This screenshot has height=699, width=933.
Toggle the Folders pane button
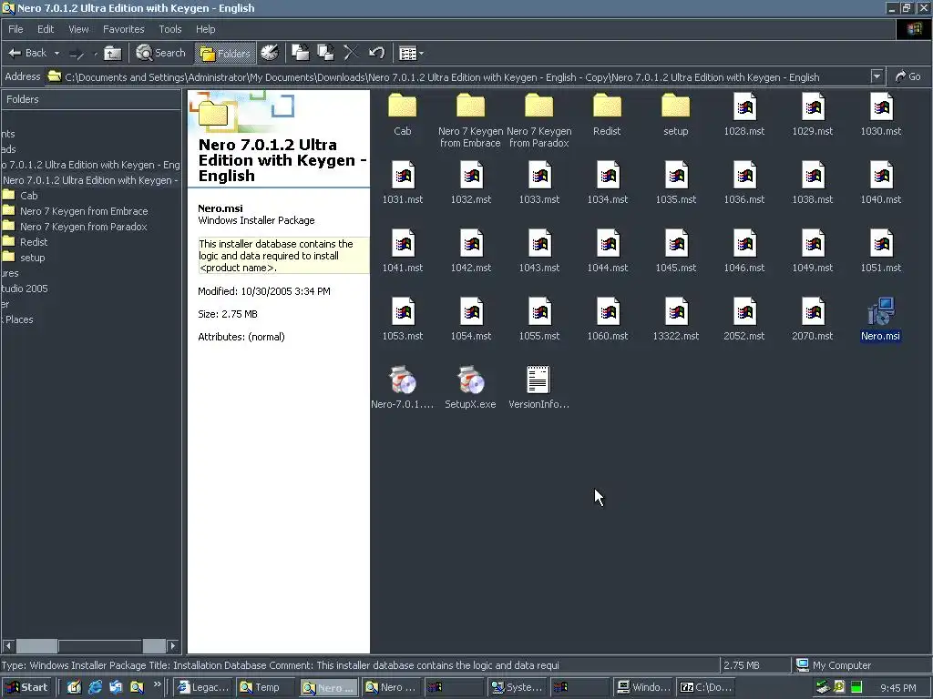pos(225,54)
